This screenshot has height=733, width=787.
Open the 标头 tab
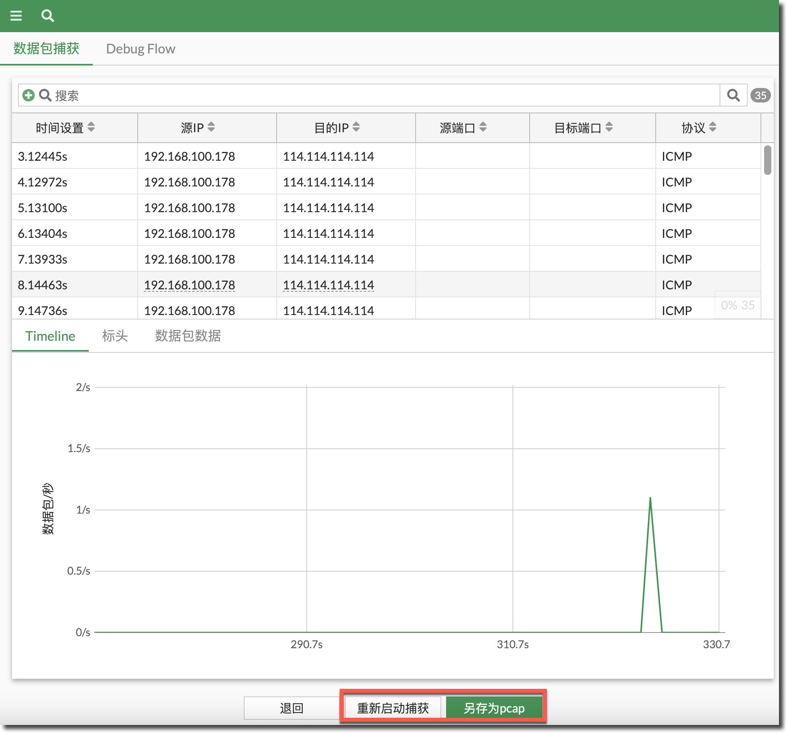pyautogui.click(x=115, y=336)
